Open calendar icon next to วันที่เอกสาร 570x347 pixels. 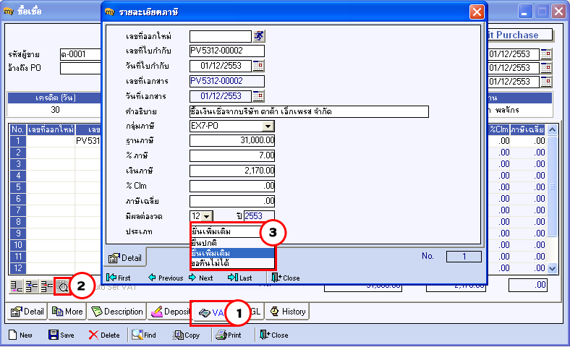(258, 96)
